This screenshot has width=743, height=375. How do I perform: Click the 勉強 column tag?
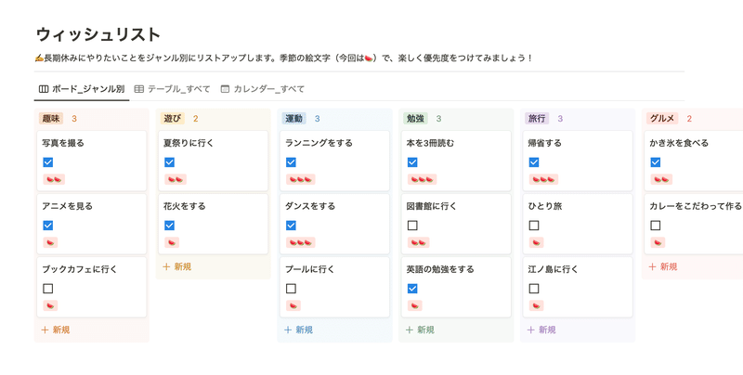point(415,119)
